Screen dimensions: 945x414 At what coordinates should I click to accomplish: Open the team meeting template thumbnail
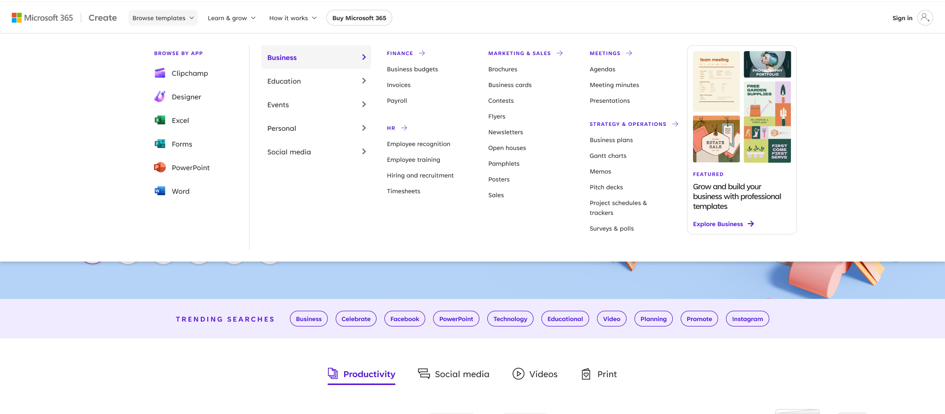[716, 82]
